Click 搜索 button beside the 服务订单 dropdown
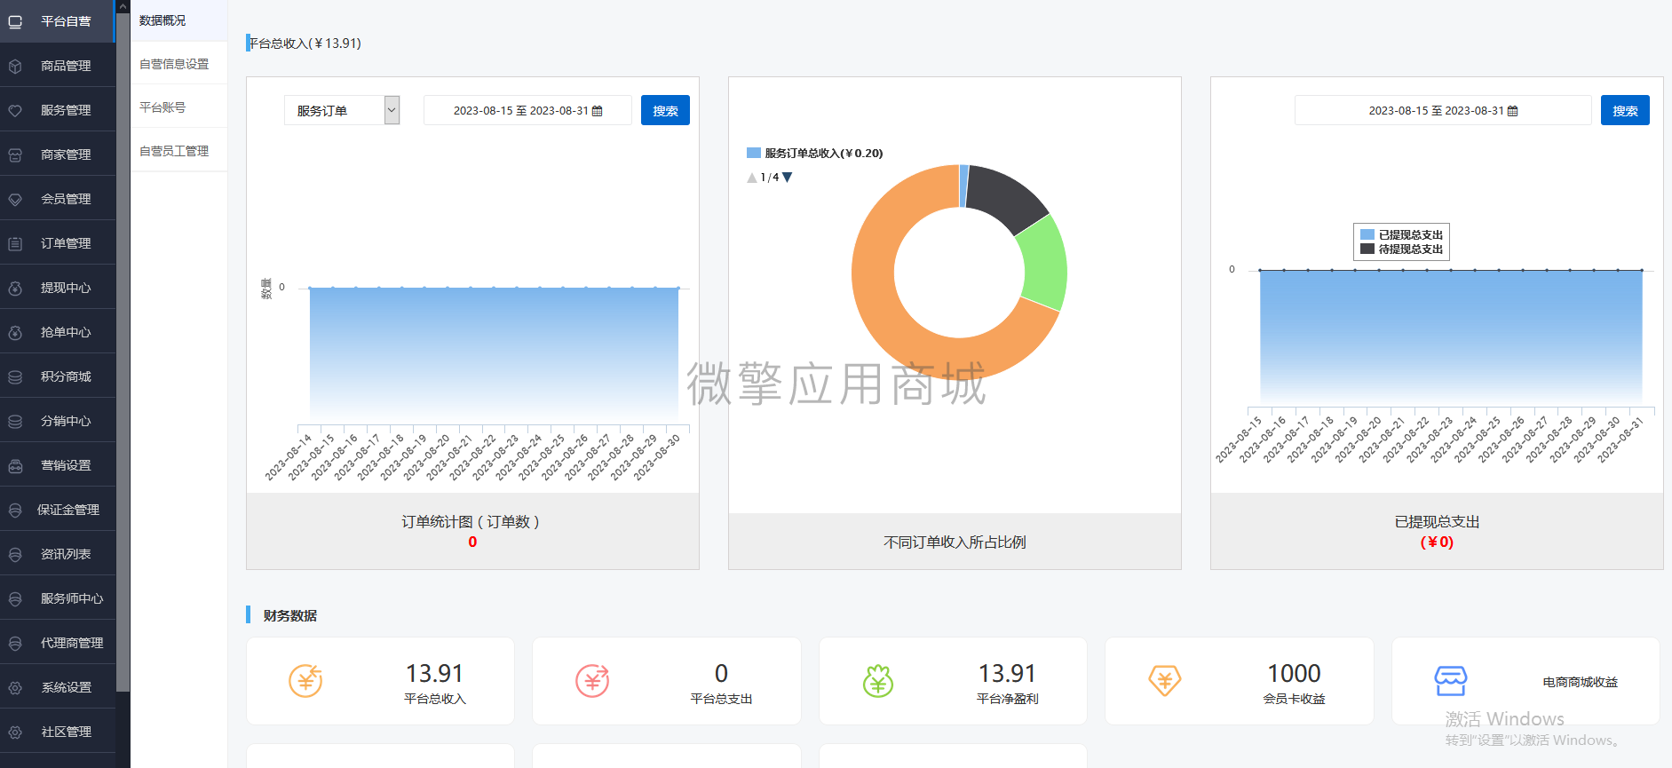The height and width of the screenshot is (768, 1672). (x=665, y=110)
